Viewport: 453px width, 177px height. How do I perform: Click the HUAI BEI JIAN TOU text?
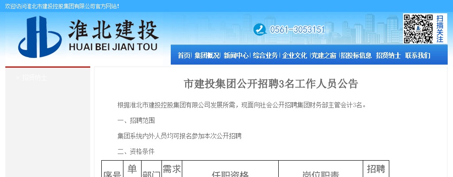(113, 47)
